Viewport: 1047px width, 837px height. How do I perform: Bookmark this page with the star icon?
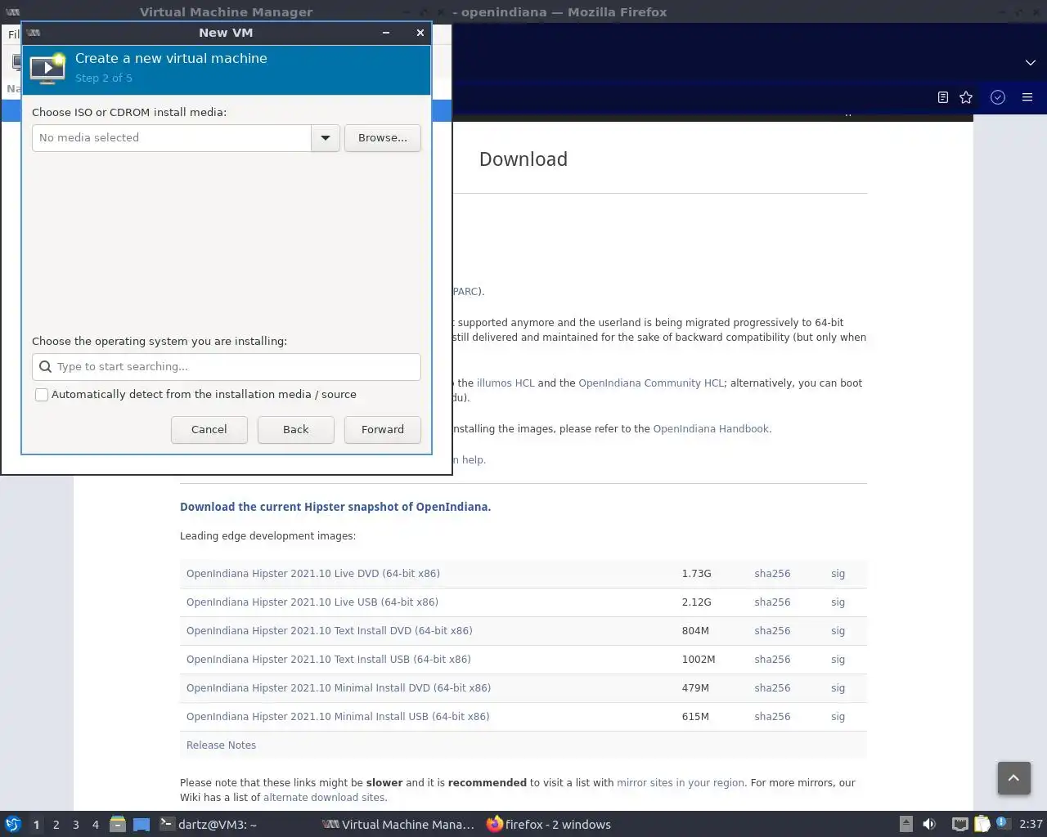(966, 97)
